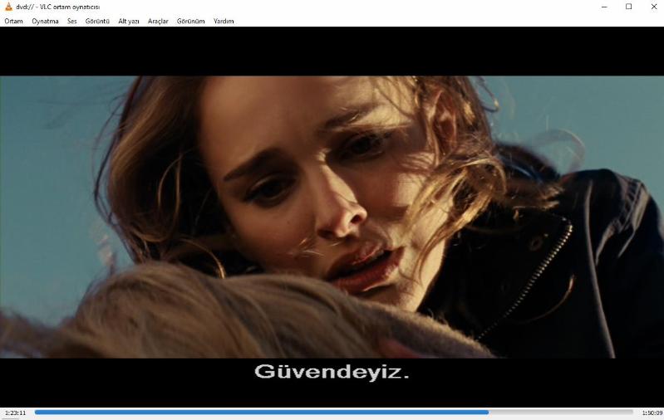
Task: Open the Araçlar menu
Action: (158, 21)
